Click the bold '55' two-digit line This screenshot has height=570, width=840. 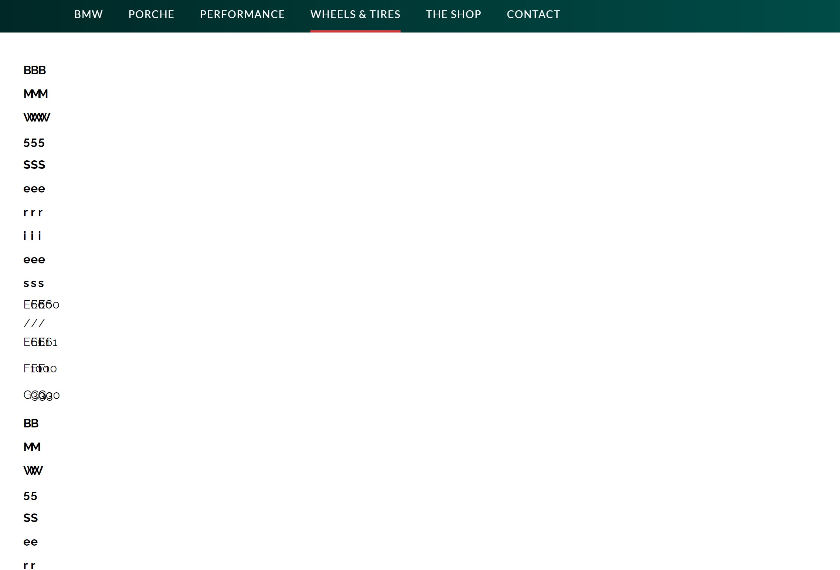pyautogui.click(x=30, y=496)
